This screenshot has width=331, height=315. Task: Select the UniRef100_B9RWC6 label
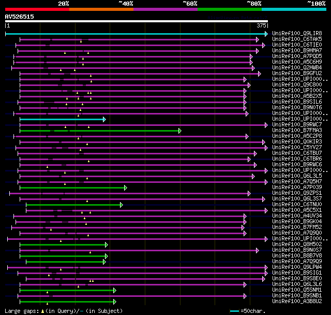tap(297, 165)
